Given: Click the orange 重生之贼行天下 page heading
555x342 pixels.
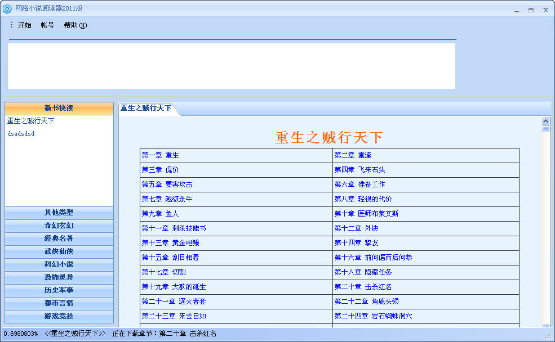Looking at the screenshot, I should [x=329, y=137].
